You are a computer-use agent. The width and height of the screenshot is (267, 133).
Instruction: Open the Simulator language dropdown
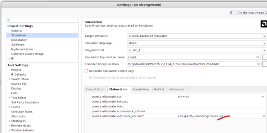point(264,43)
